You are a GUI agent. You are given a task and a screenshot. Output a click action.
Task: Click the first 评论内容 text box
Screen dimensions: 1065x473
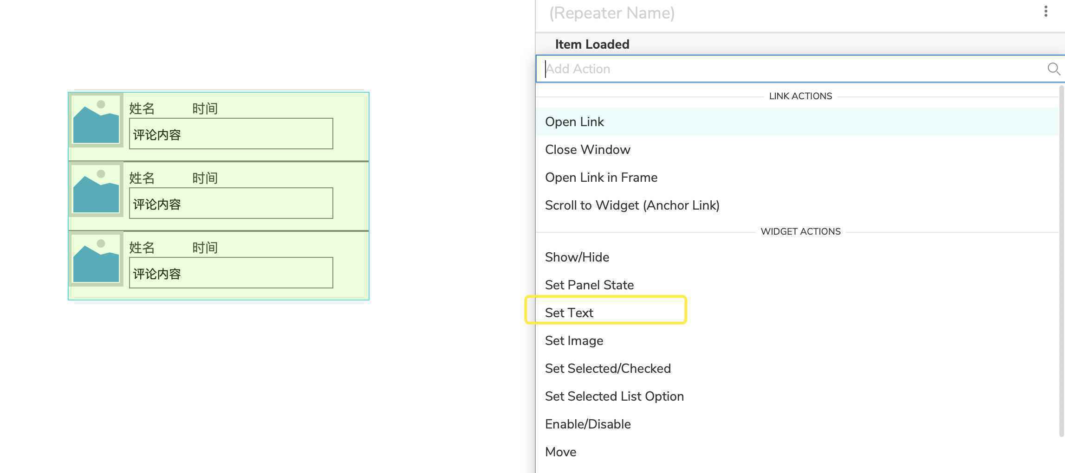231,134
